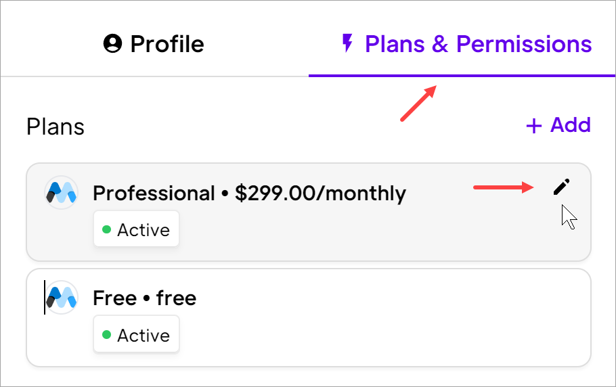This screenshot has width=616, height=387.
Task: Click the green status dot on the Free plan
Action: click(x=106, y=336)
